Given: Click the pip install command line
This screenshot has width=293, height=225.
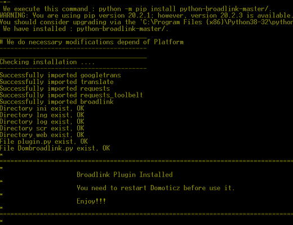Looking at the screenshot, I should [x=137, y=9].
